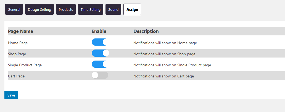Open the General tab

point(14,9)
